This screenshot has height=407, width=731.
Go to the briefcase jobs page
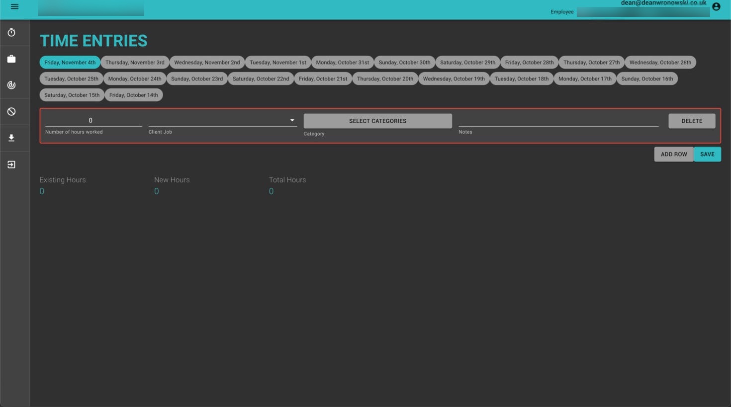coord(11,59)
